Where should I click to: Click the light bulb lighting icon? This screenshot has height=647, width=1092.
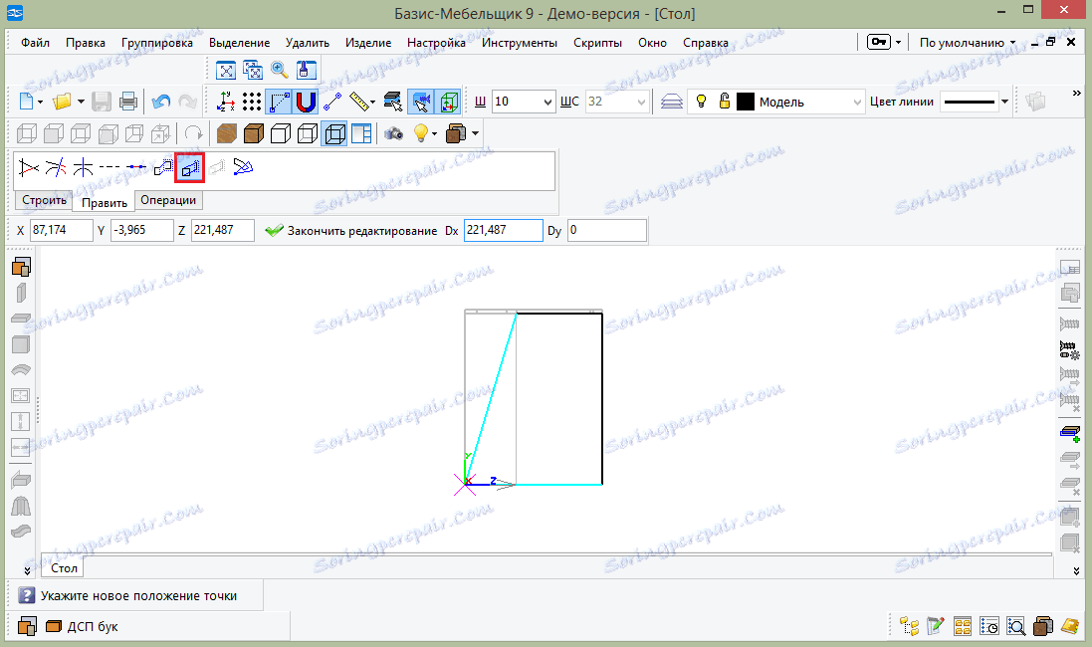pos(420,133)
